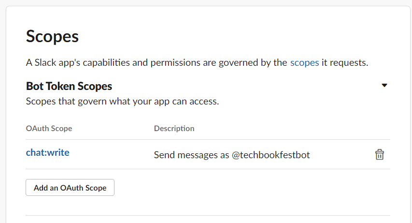Select the Bot Token Scopes heading
This screenshot has width=412, height=223.
(69, 86)
